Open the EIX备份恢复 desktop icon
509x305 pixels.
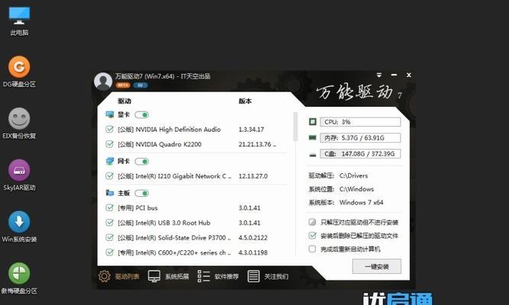(x=19, y=124)
